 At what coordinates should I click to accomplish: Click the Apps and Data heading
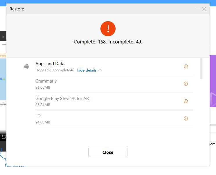(x=50, y=64)
